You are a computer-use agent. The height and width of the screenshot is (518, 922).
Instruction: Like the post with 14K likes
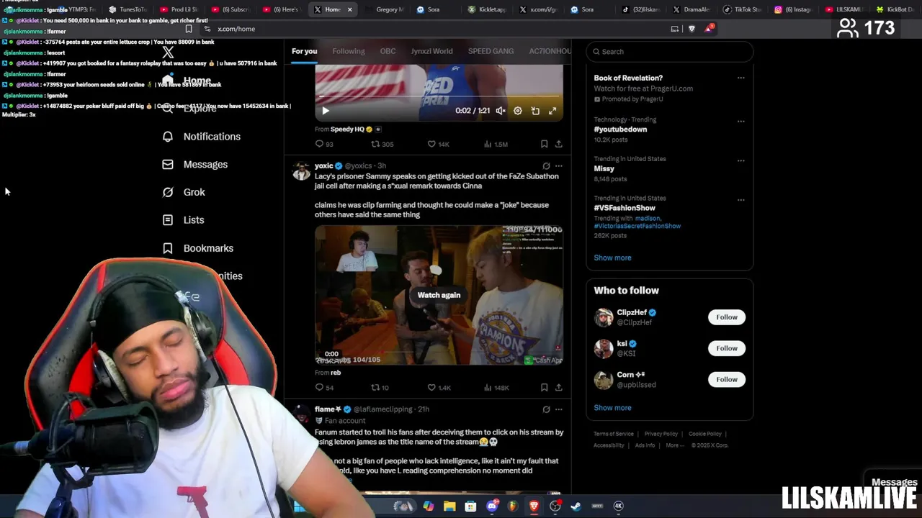[439, 144]
